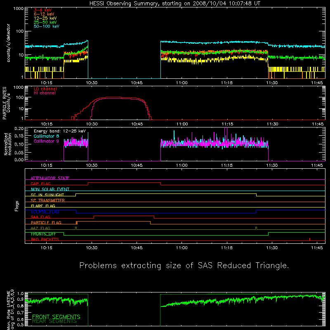
Task: Click the ATTENUATOR STATE flag label
Action: click(x=50, y=178)
